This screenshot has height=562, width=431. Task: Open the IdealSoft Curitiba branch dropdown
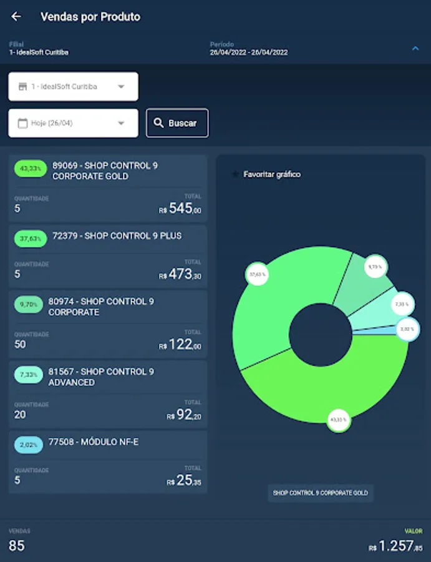tap(73, 86)
